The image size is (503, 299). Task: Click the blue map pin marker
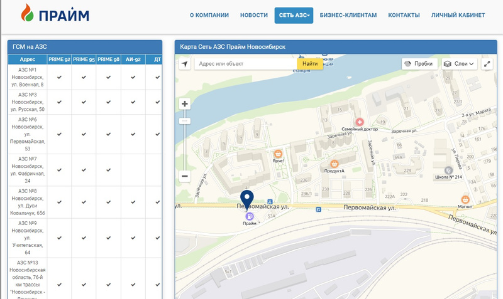point(247,200)
